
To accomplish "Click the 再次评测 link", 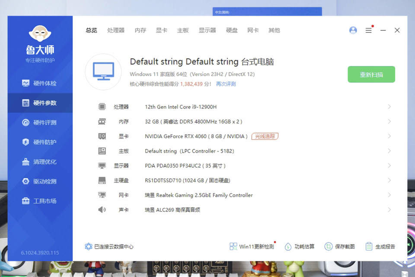I will 226,84.
